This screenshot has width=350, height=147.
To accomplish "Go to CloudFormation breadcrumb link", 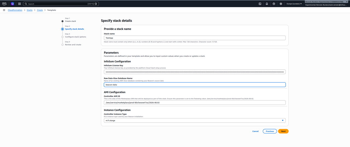I will (x=15, y=10).
